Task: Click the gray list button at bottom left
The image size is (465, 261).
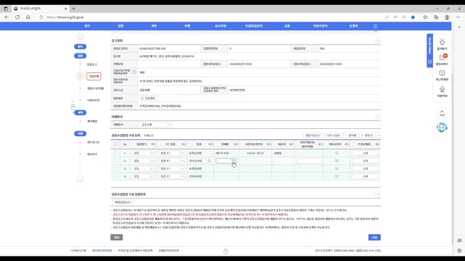Action: tap(117, 237)
